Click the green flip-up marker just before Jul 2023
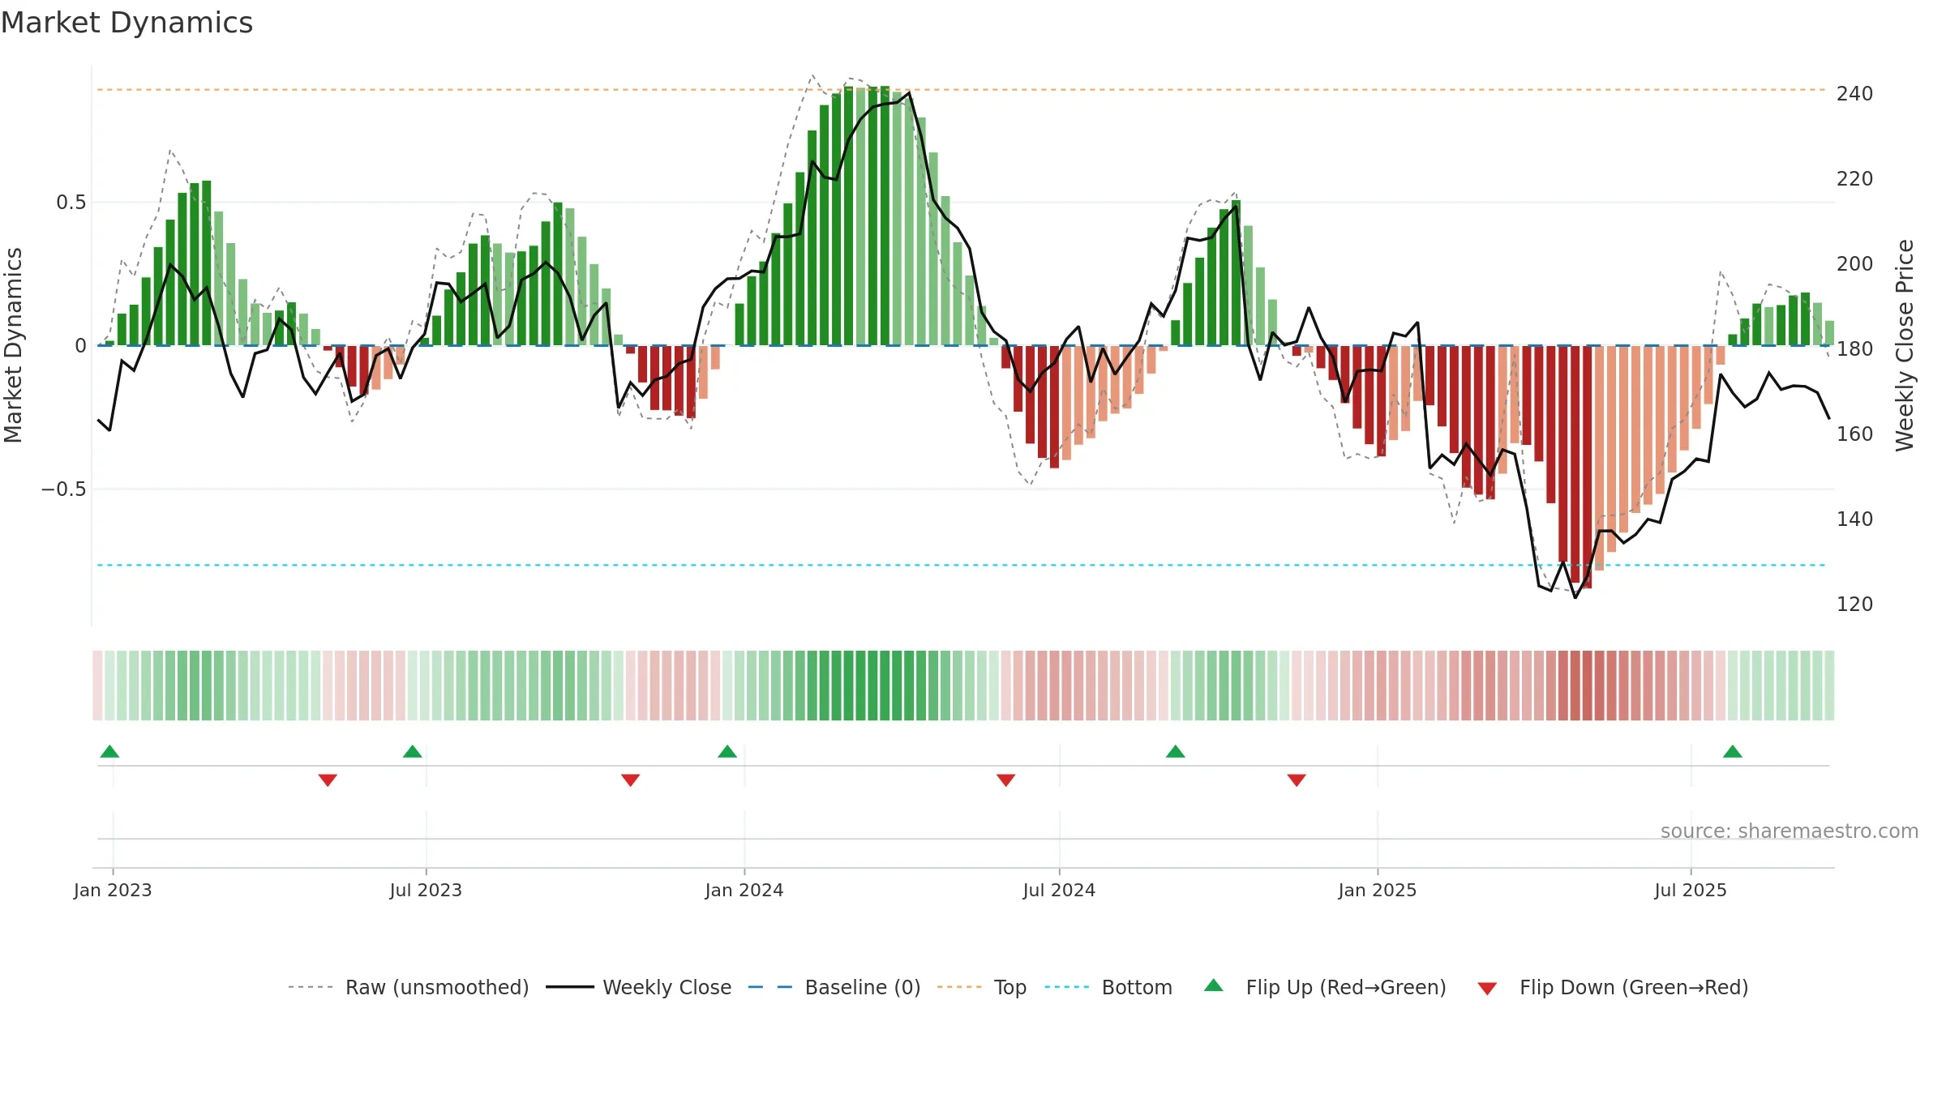Viewport: 1946px width, 1094px height. point(413,751)
